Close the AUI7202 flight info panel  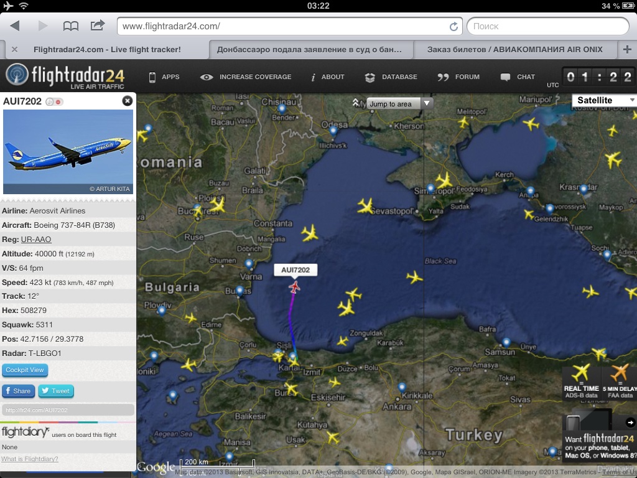(127, 101)
